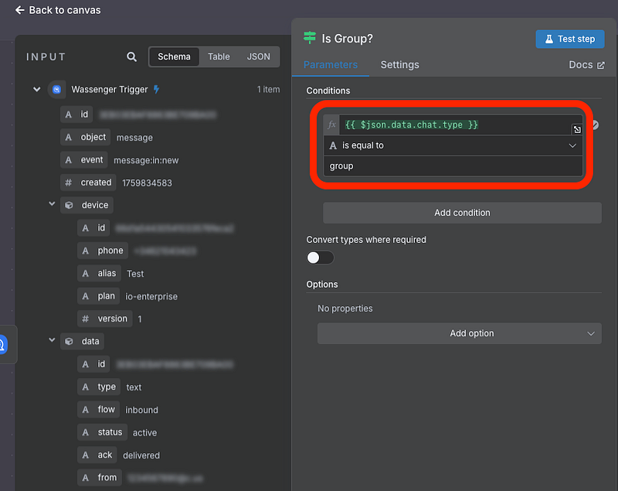Collapse the data section

point(52,341)
